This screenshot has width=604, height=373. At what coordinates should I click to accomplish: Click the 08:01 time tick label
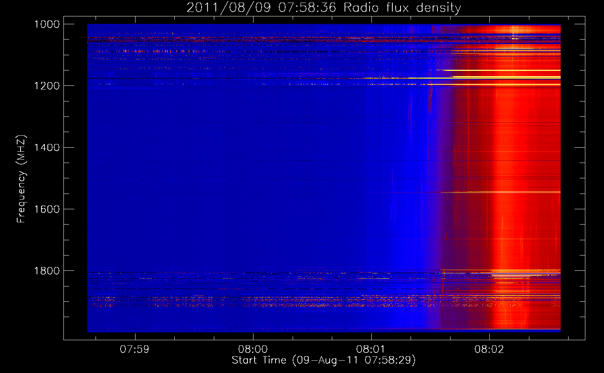click(371, 349)
